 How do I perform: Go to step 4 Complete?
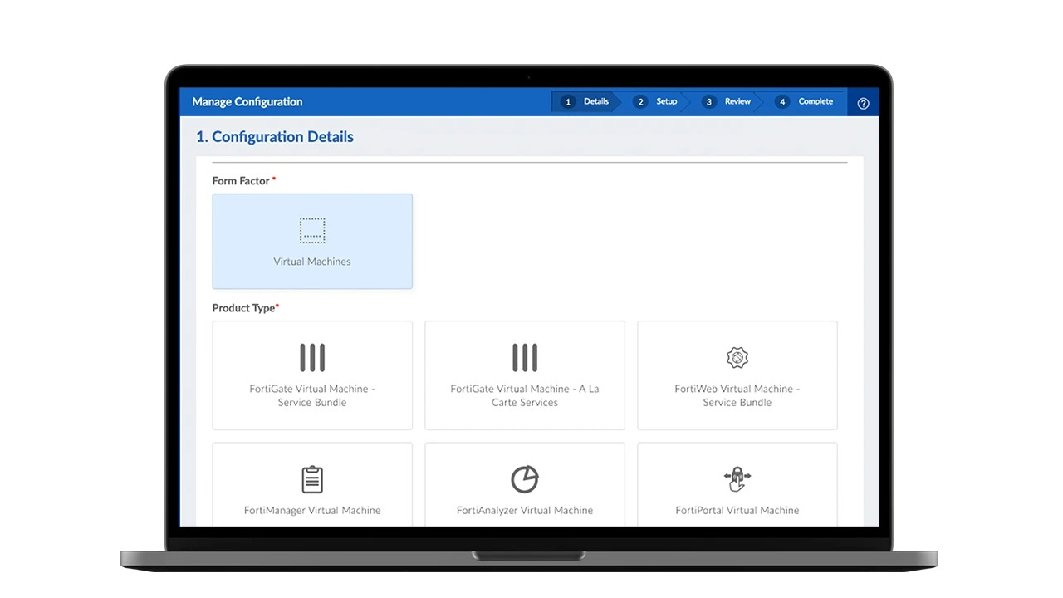point(805,102)
